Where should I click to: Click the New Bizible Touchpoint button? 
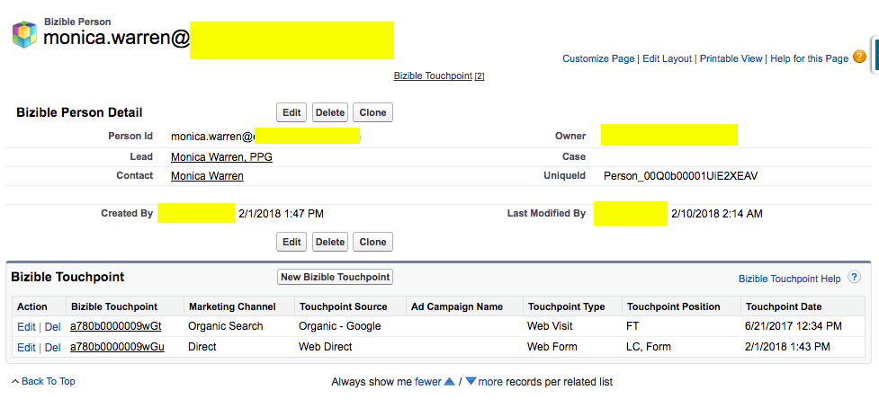pyautogui.click(x=336, y=277)
